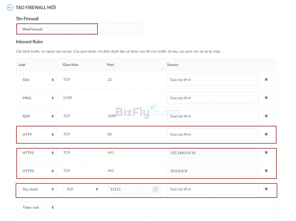Delete the PING ICMP rule
Image resolution: width=296 pixels, height=221 pixels.
[266, 98]
